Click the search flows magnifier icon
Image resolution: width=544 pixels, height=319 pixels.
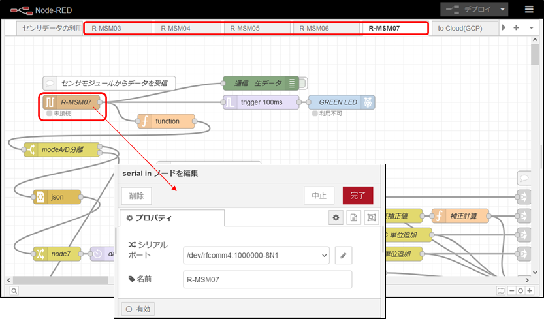click(x=14, y=290)
